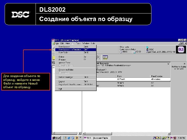Choose Rename from the File menu
Image resolution: width=187 pixels, height=140 pixels.
76,60
